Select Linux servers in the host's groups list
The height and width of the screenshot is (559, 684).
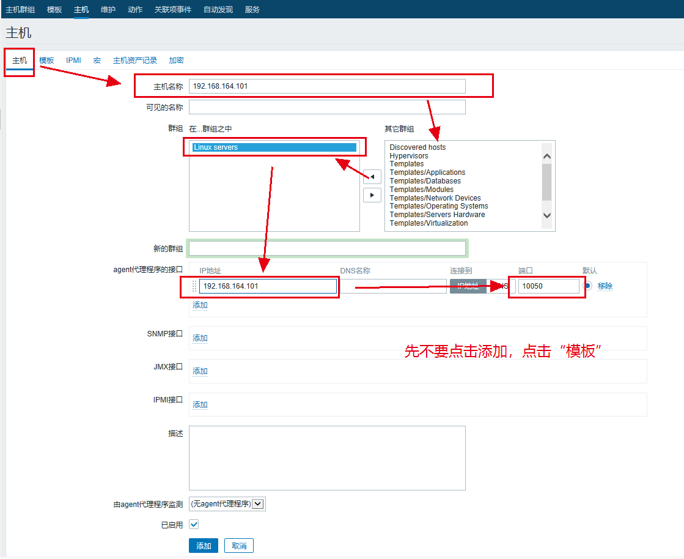pyautogui.click(x=274, y=147)
